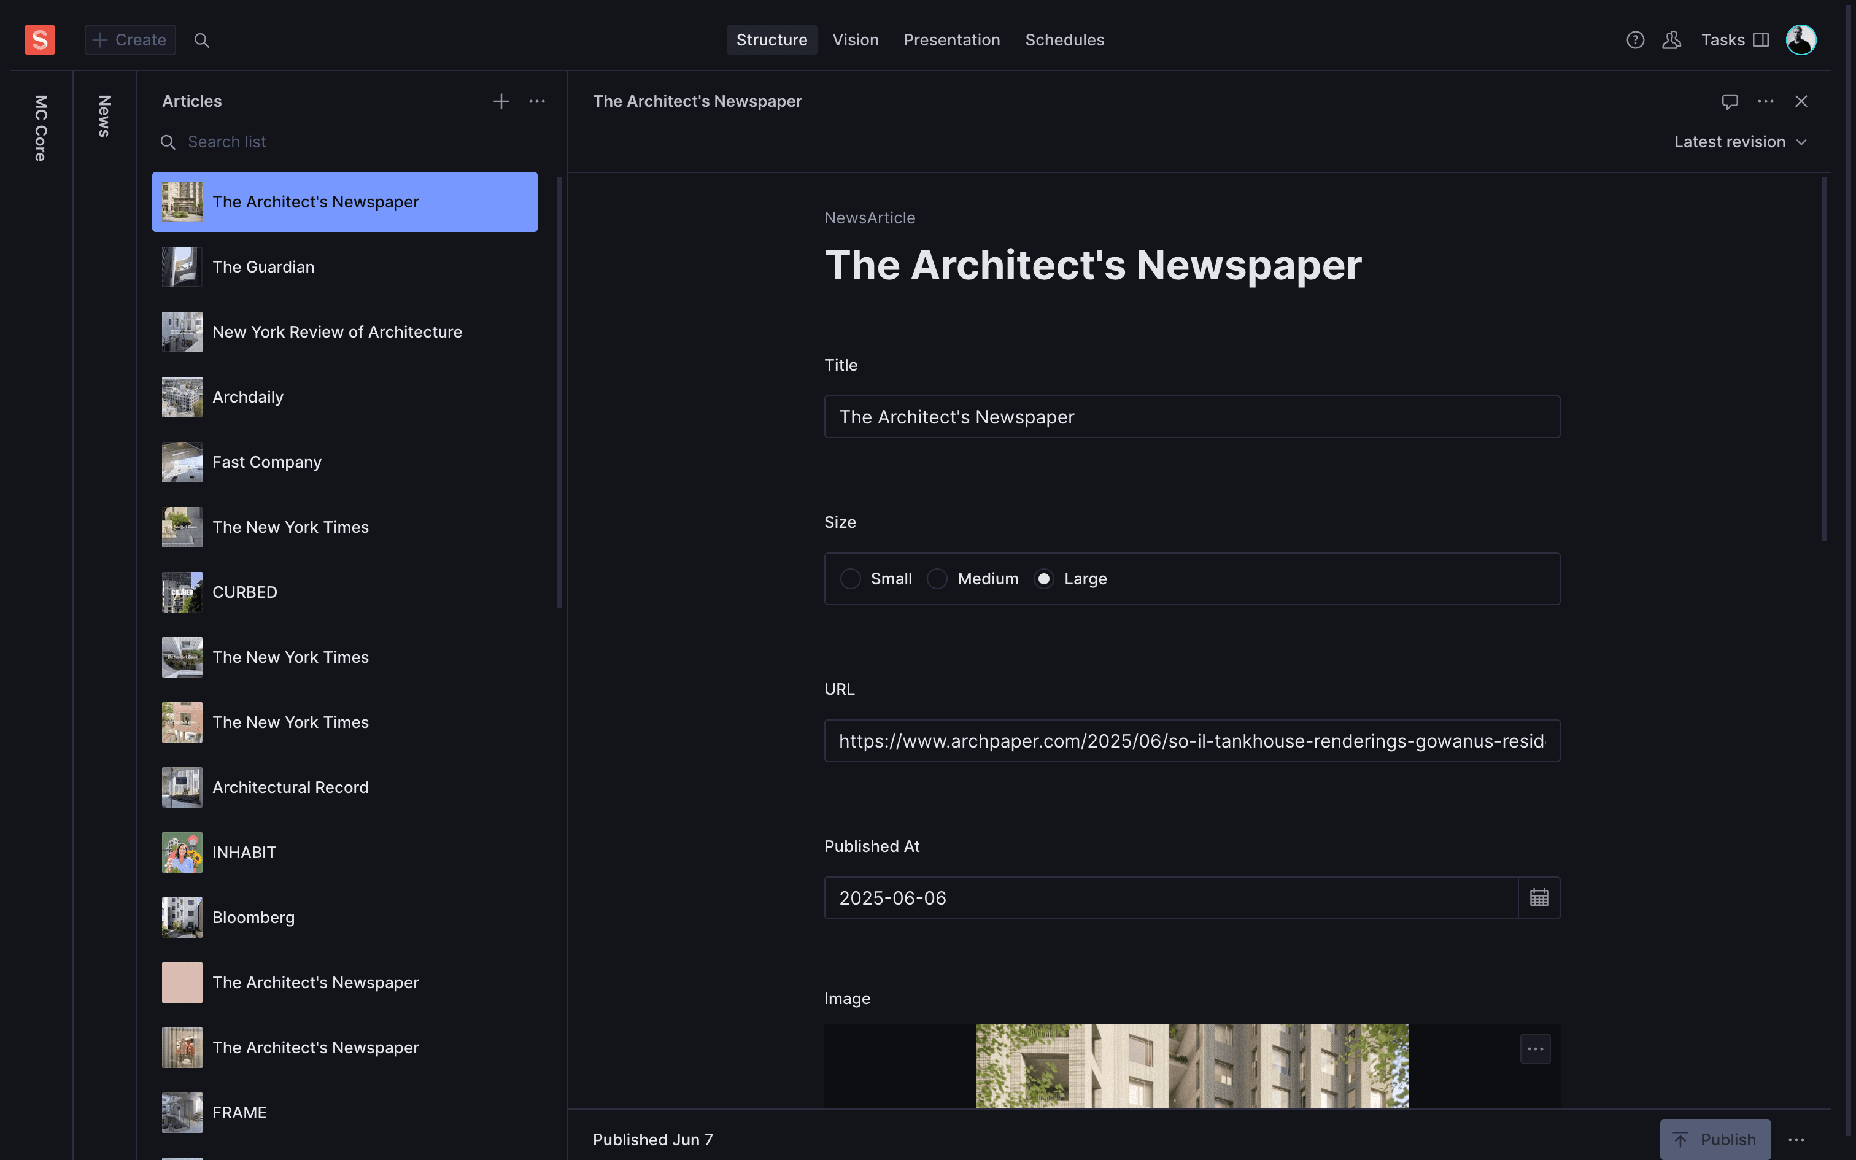Switch to the Schedules tab

[1064, 40]
